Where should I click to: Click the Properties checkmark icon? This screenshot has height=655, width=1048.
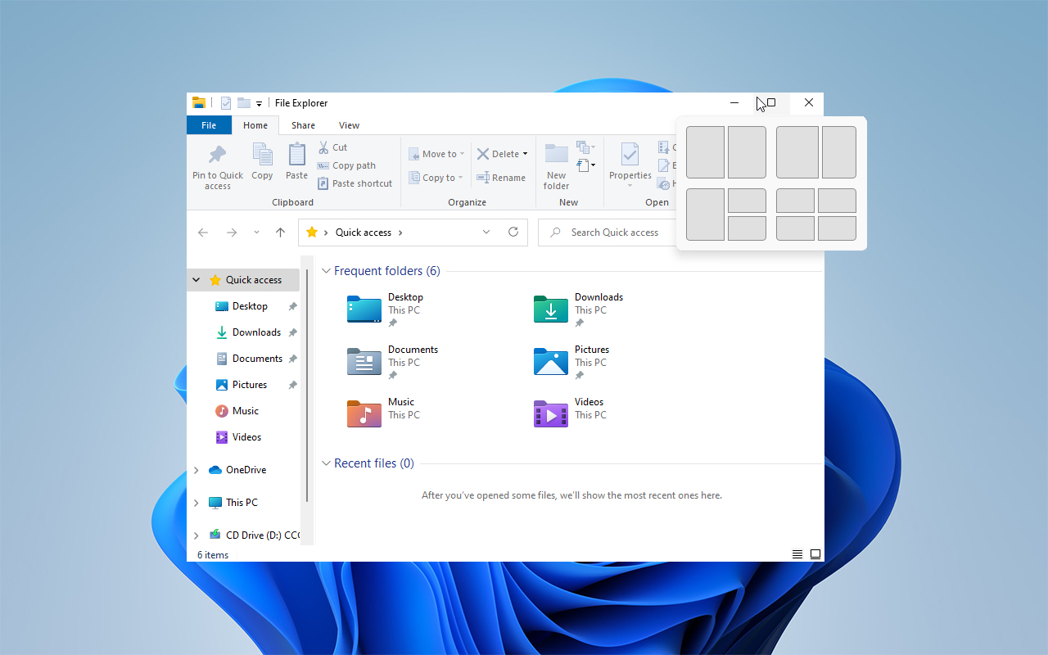[630, 155]
